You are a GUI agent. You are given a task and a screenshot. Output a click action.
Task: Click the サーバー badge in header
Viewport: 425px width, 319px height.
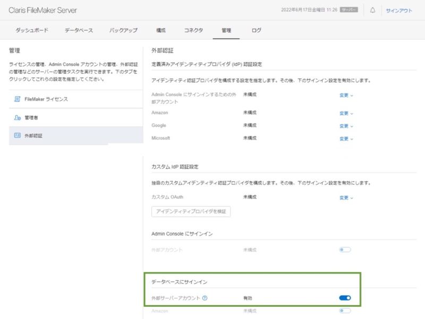click(349, 10)
